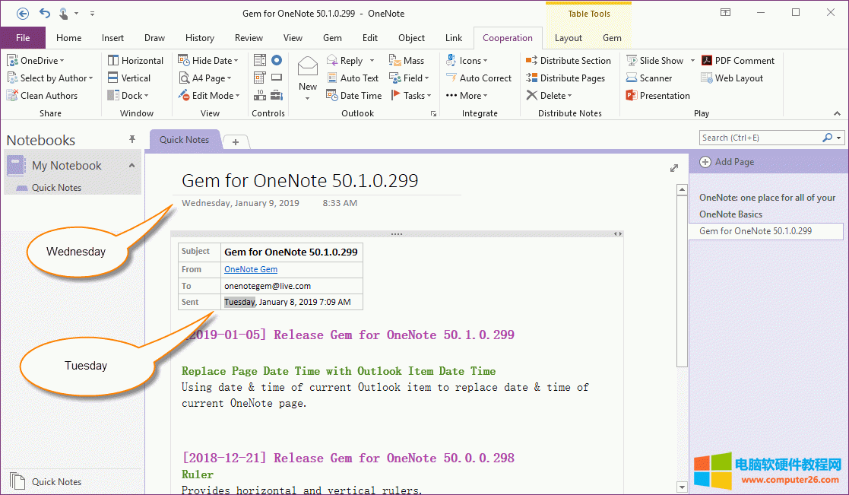Insert Date Time from the Outlook group
This screenshot has width=849, height=495.
pyautogui.click(x=354, y=95)
